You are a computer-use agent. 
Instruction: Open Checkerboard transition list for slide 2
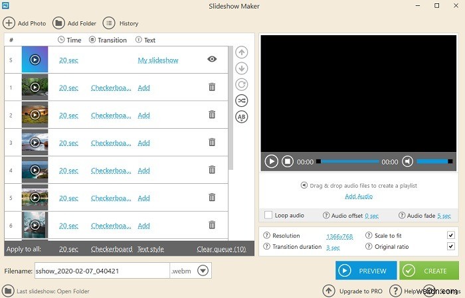pyautogui.click(x=111, y=115)
